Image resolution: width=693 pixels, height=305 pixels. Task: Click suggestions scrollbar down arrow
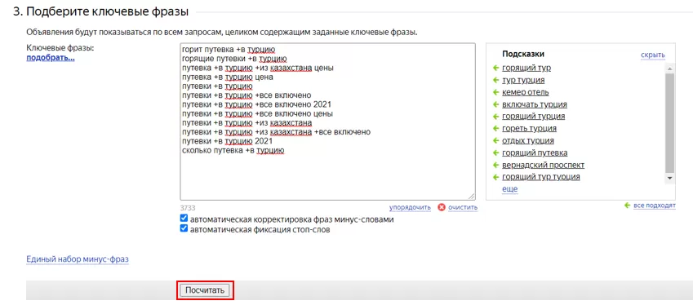(669, 178)
